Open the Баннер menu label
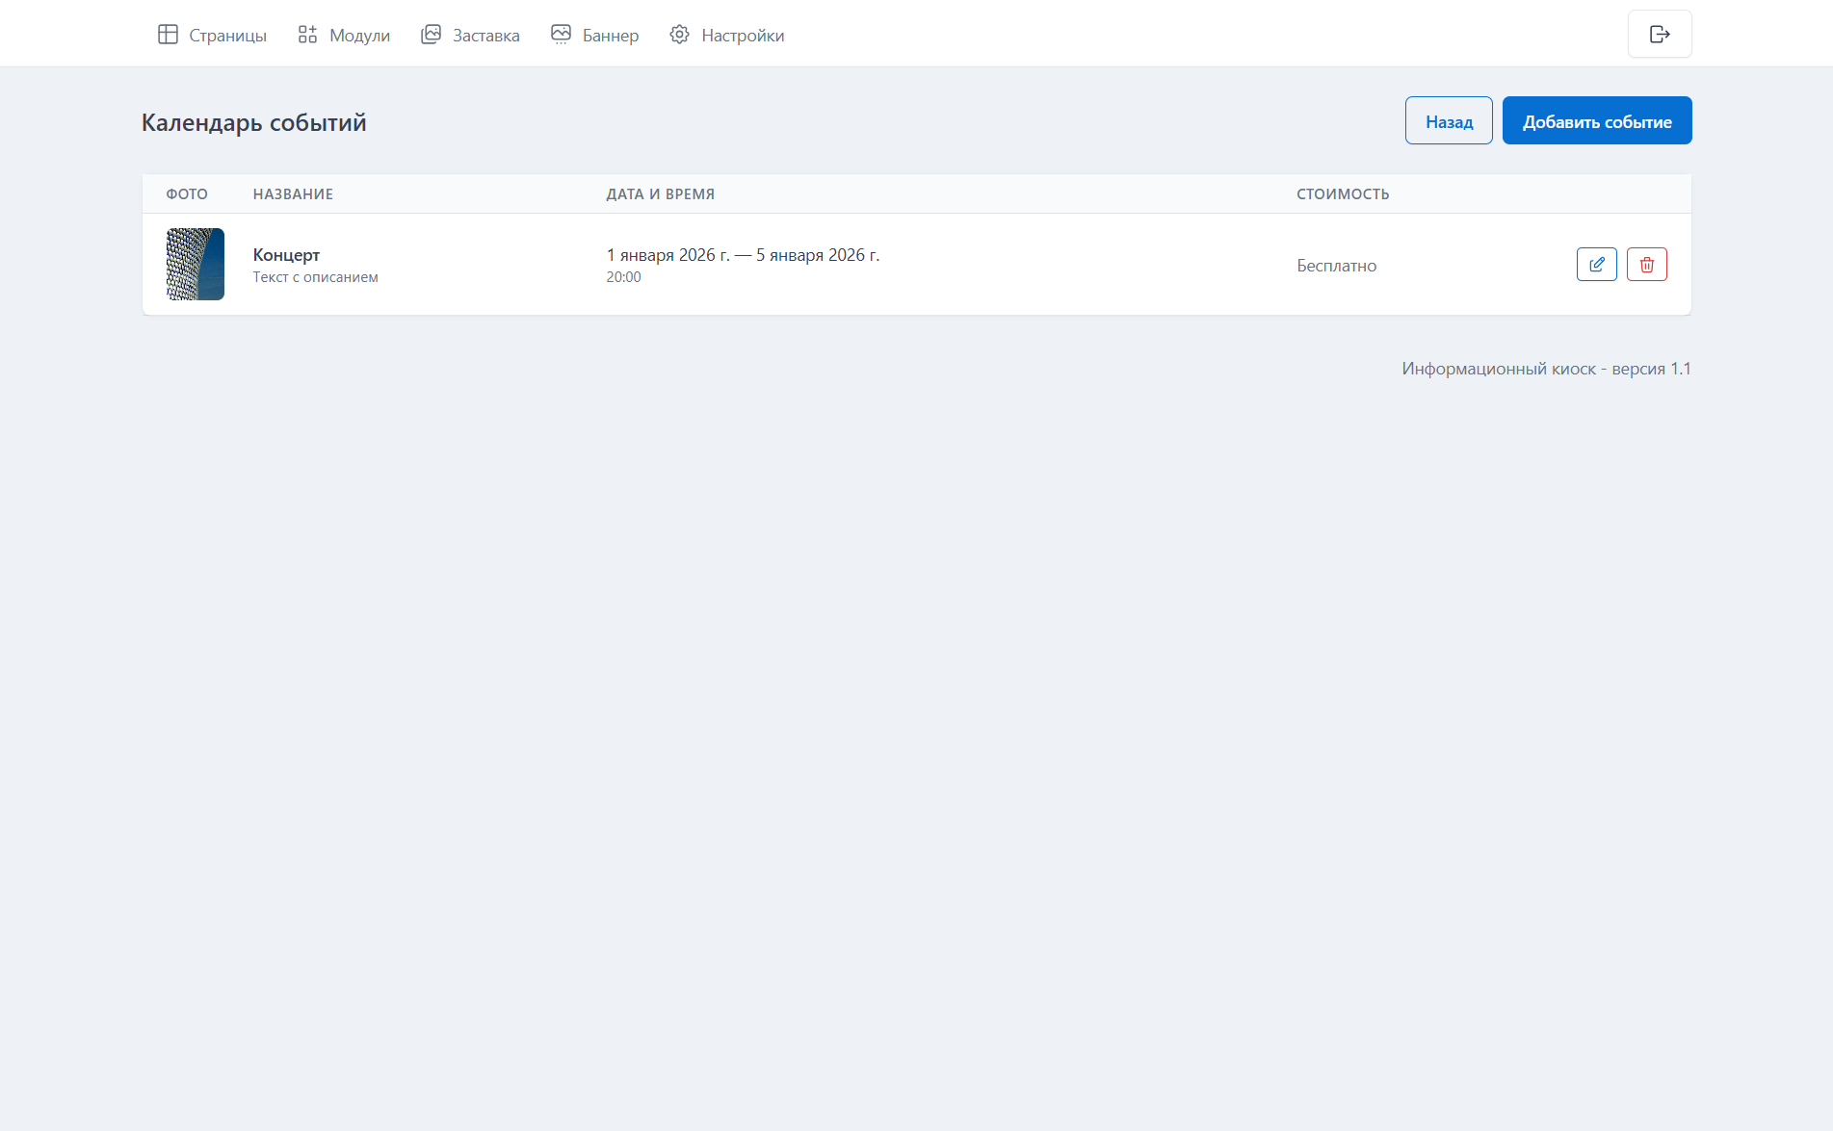This screenshot has width=1833, height=1131. point(610,36)
